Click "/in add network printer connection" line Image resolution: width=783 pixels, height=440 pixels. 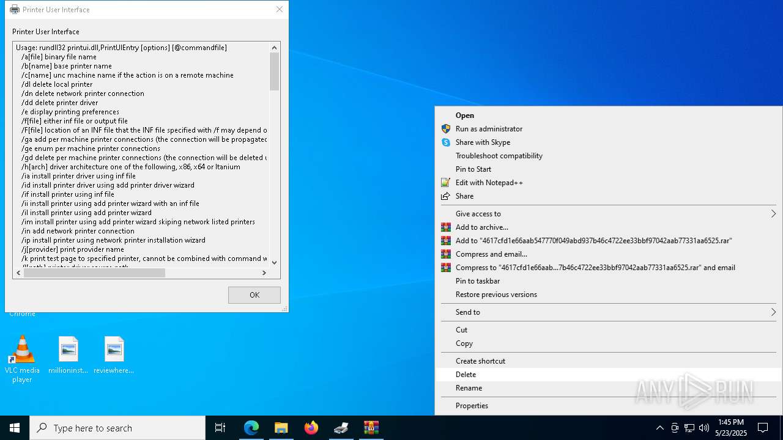click(78, 231)
